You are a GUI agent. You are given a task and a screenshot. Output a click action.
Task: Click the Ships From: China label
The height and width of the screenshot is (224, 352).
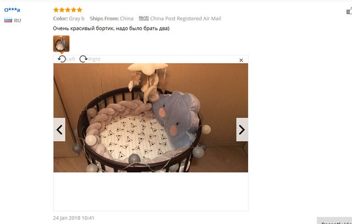pyautogui.click(x=112, y=19)
